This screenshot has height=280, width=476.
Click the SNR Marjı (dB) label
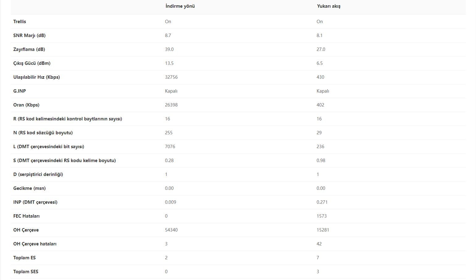29,36
